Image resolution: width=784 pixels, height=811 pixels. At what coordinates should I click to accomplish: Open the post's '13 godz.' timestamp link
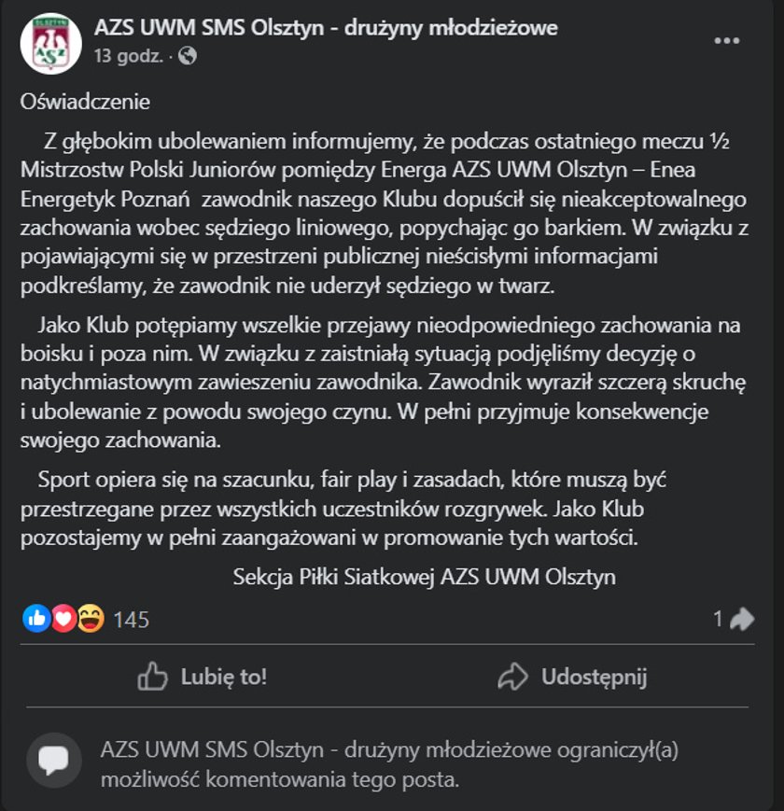click(129, 56)
